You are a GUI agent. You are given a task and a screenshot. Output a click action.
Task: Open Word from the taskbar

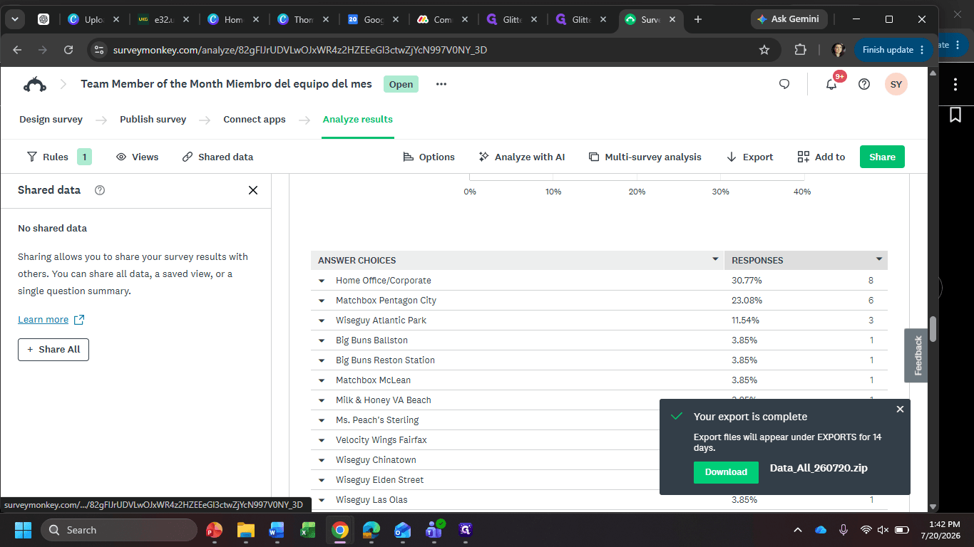[277, 530]
